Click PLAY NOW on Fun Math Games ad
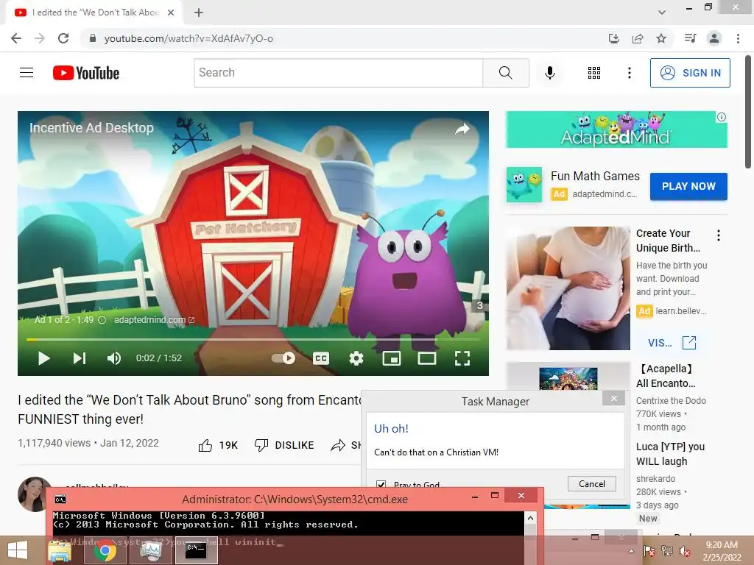The width and height of the screenshot is (754, 565). click(688, 186)
